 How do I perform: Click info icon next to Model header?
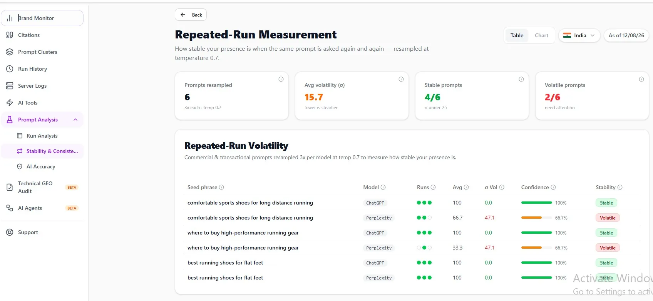click(383, 187)
